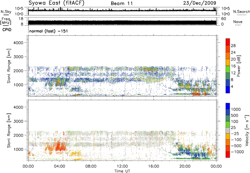
Task: Click the 'Nave' legend label
Action: click(238, 22)
